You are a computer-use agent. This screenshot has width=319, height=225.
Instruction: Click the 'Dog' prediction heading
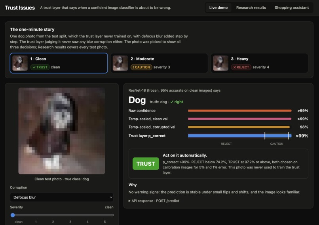pyautogui.click(x=137, y=100)
